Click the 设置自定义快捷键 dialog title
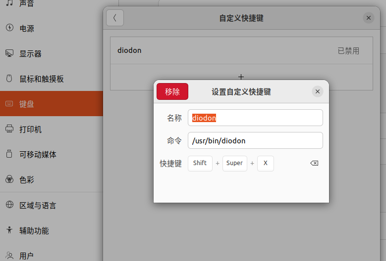Screen dimensions: 386x261 tap(241, 92)
